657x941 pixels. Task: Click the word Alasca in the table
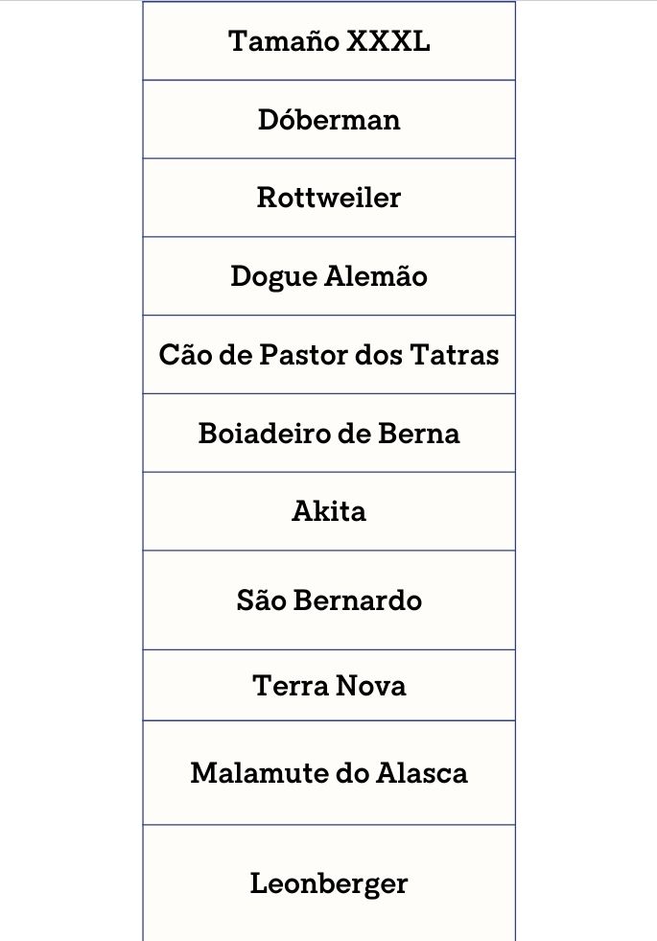tap(422, 773)
